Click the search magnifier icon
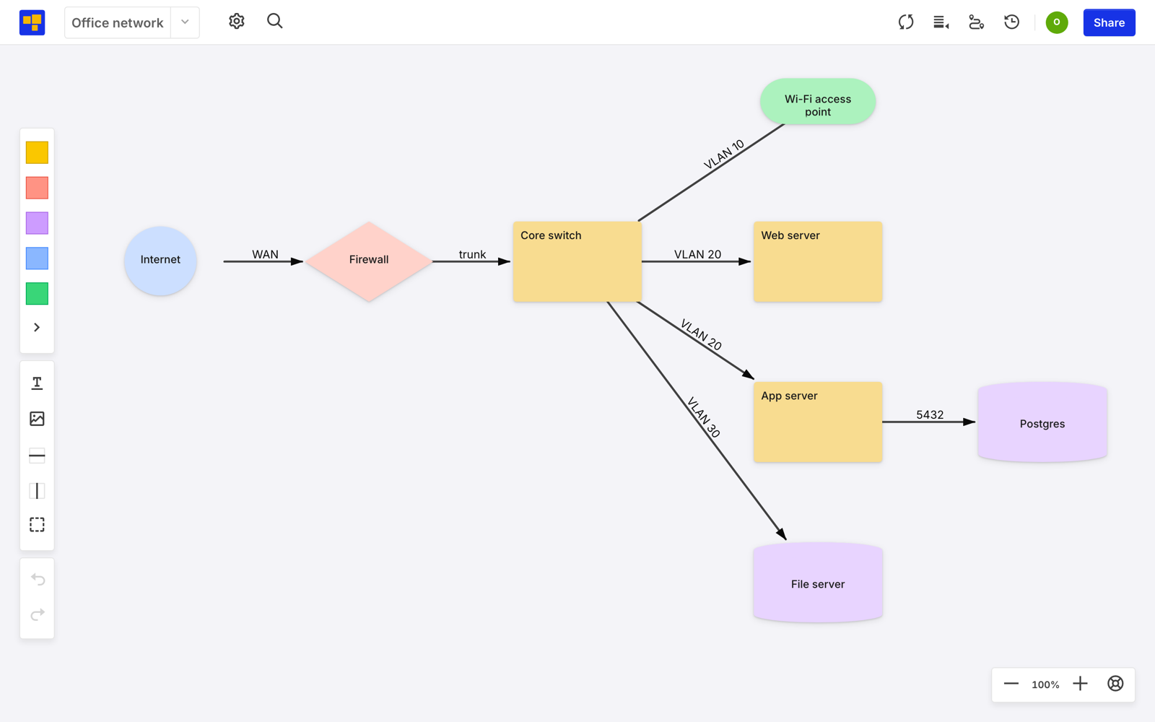The height and width of the screenshot is (722, 1155). point(274,22)
